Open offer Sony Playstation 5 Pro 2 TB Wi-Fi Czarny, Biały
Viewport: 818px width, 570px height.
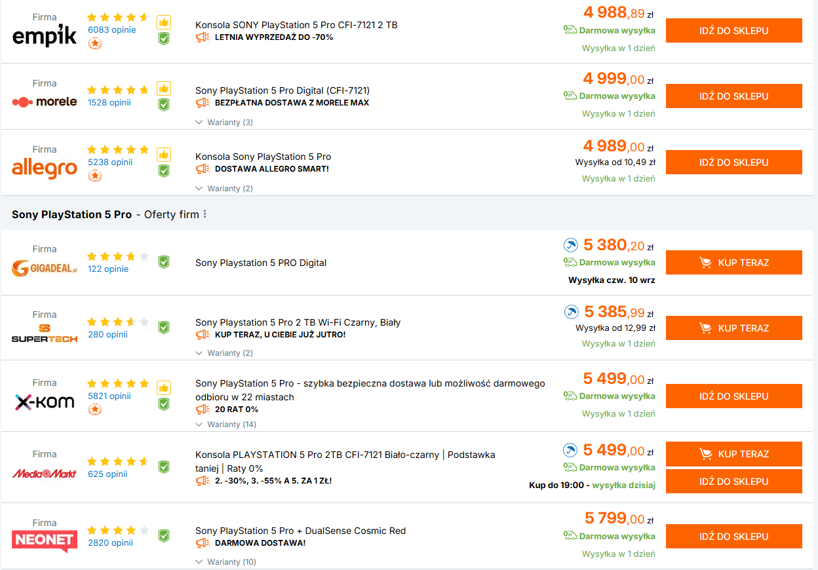[x=298, y=322]
